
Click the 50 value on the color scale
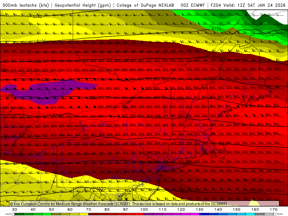[51, 210]
